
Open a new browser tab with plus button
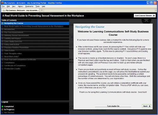42,10
